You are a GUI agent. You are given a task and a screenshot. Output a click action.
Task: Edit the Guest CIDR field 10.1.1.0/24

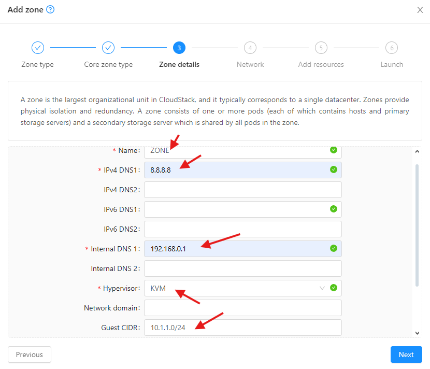tap(242, 328)
